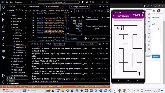Trigger Flutter hot reload lightning icon
Viewport: 165px width, 93px height.
(92, 11)
